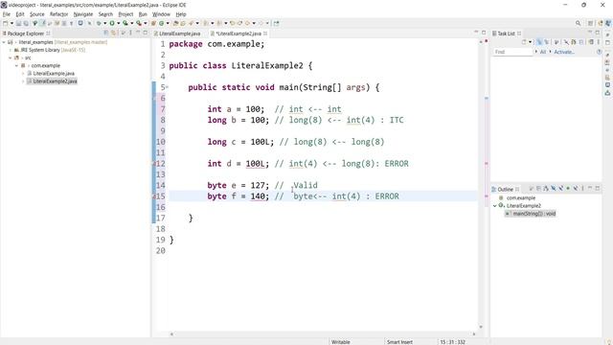Click the Save toolbar icon
613x345 pixels.
pos(18,23)
